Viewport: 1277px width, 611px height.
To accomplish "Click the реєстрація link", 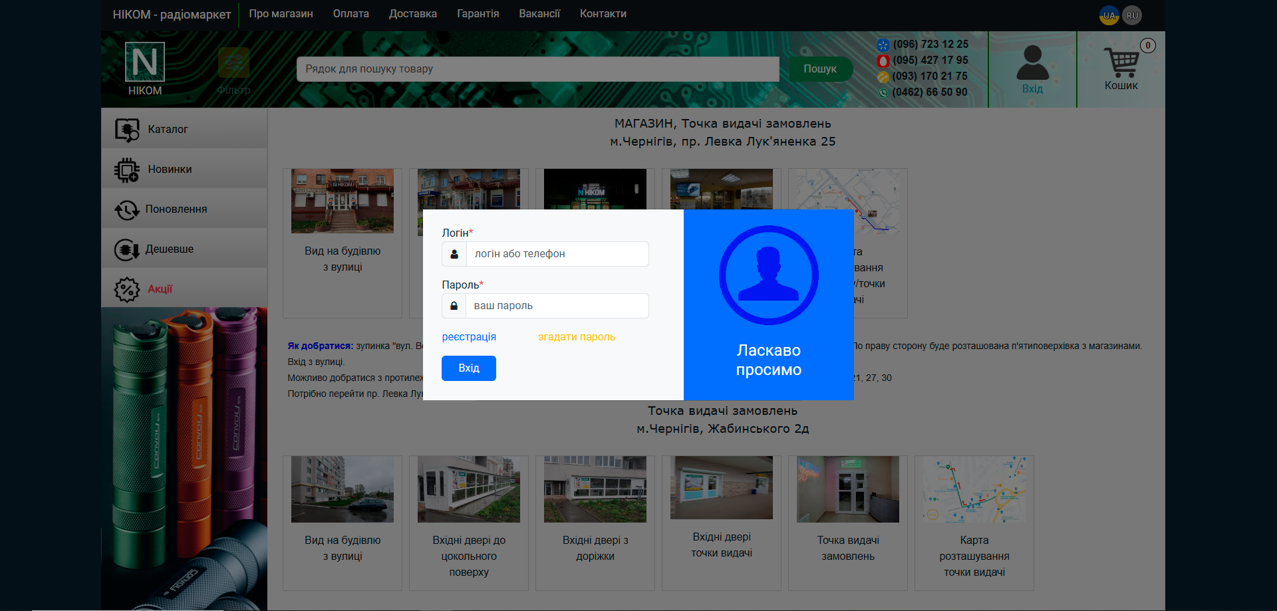I will (x=469, y=337).
